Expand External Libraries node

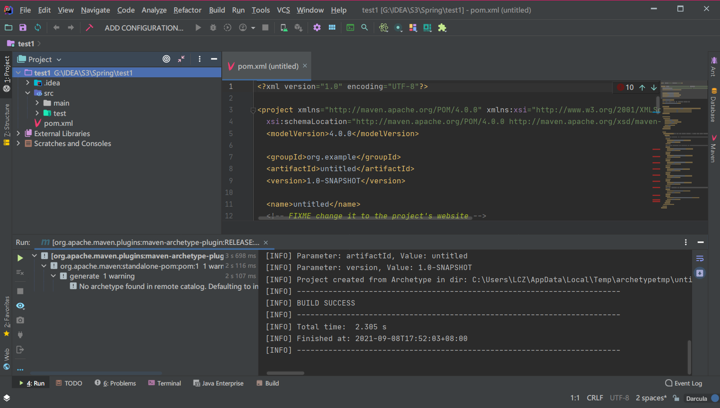(18, 133)
